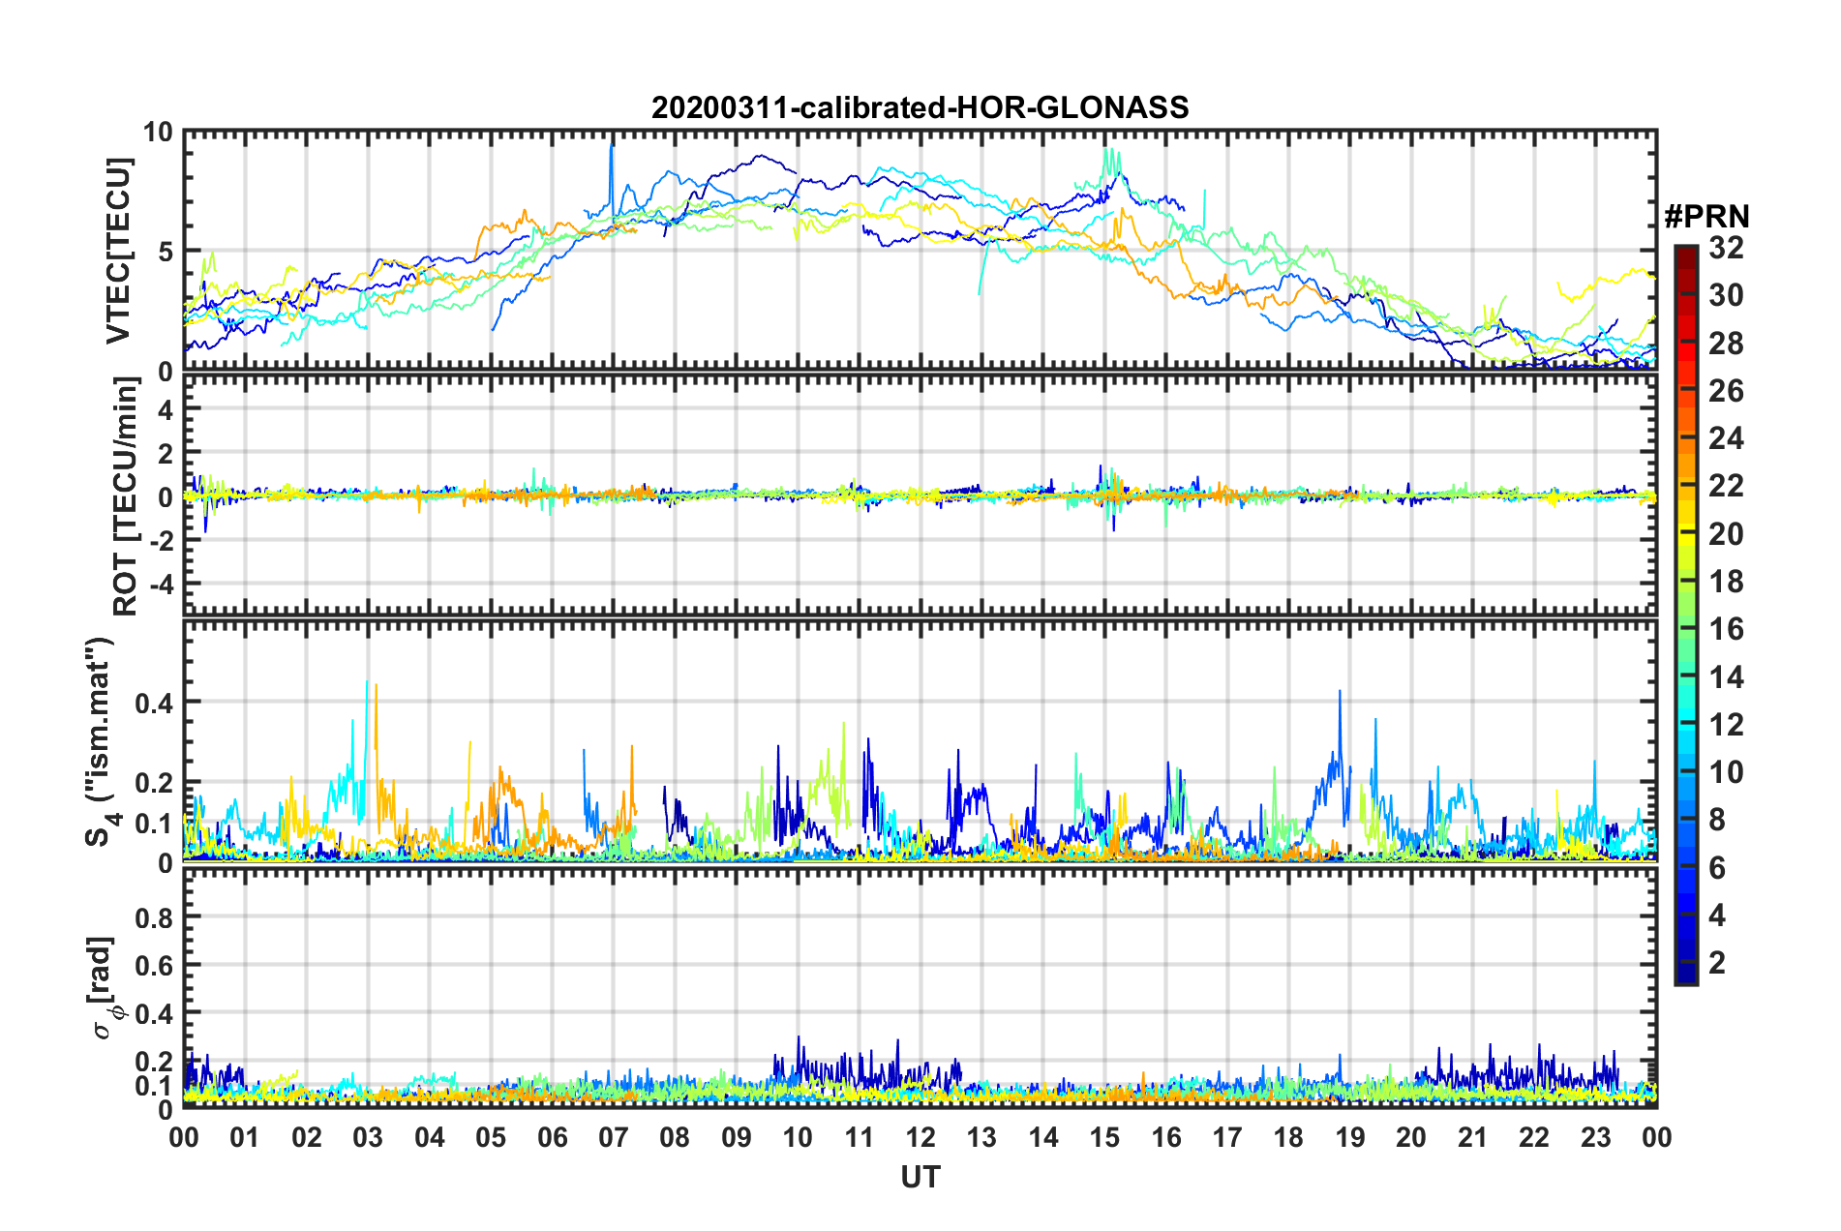Click colorbar tick label 28

(1726, 344)
